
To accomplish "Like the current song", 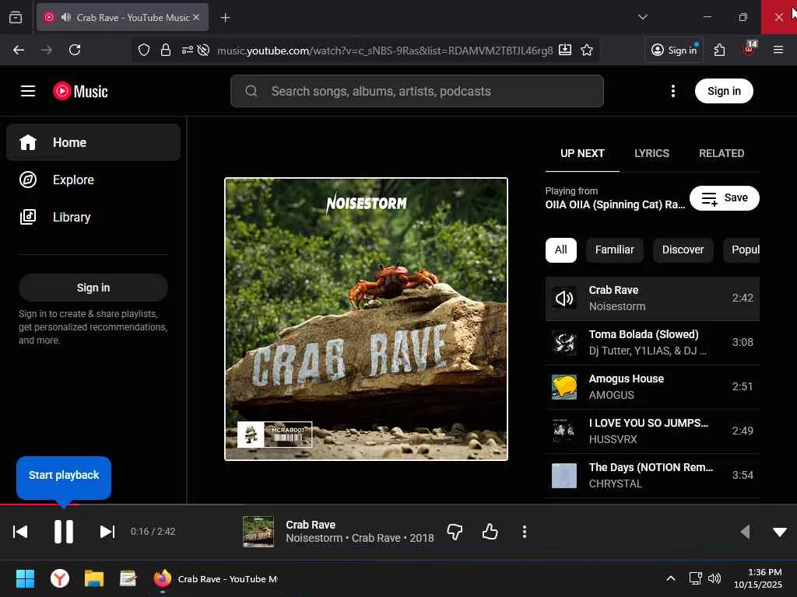I will (x=490, y=532).
